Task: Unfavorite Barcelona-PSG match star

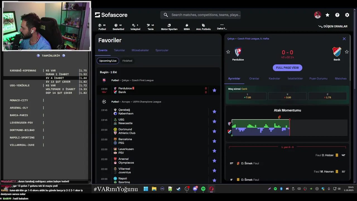Action: (x=214, y=141)
